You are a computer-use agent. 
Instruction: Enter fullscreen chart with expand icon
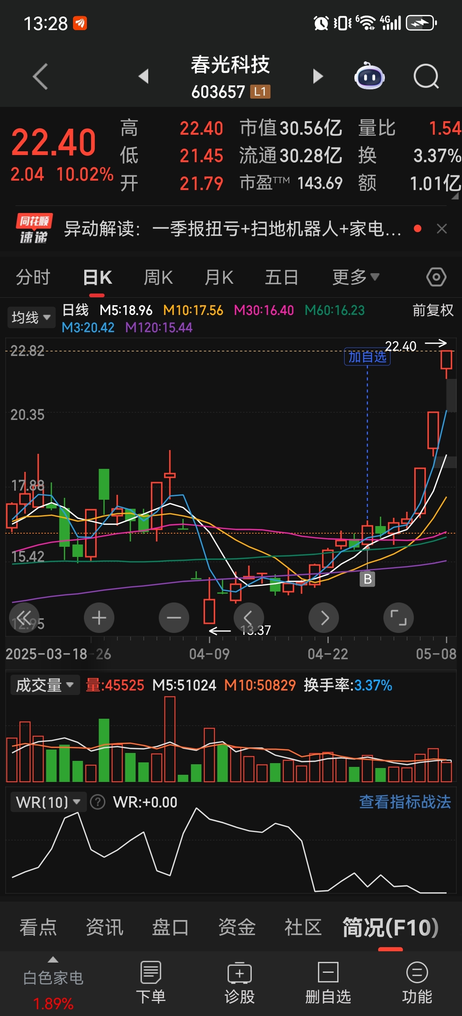point(398,618)
